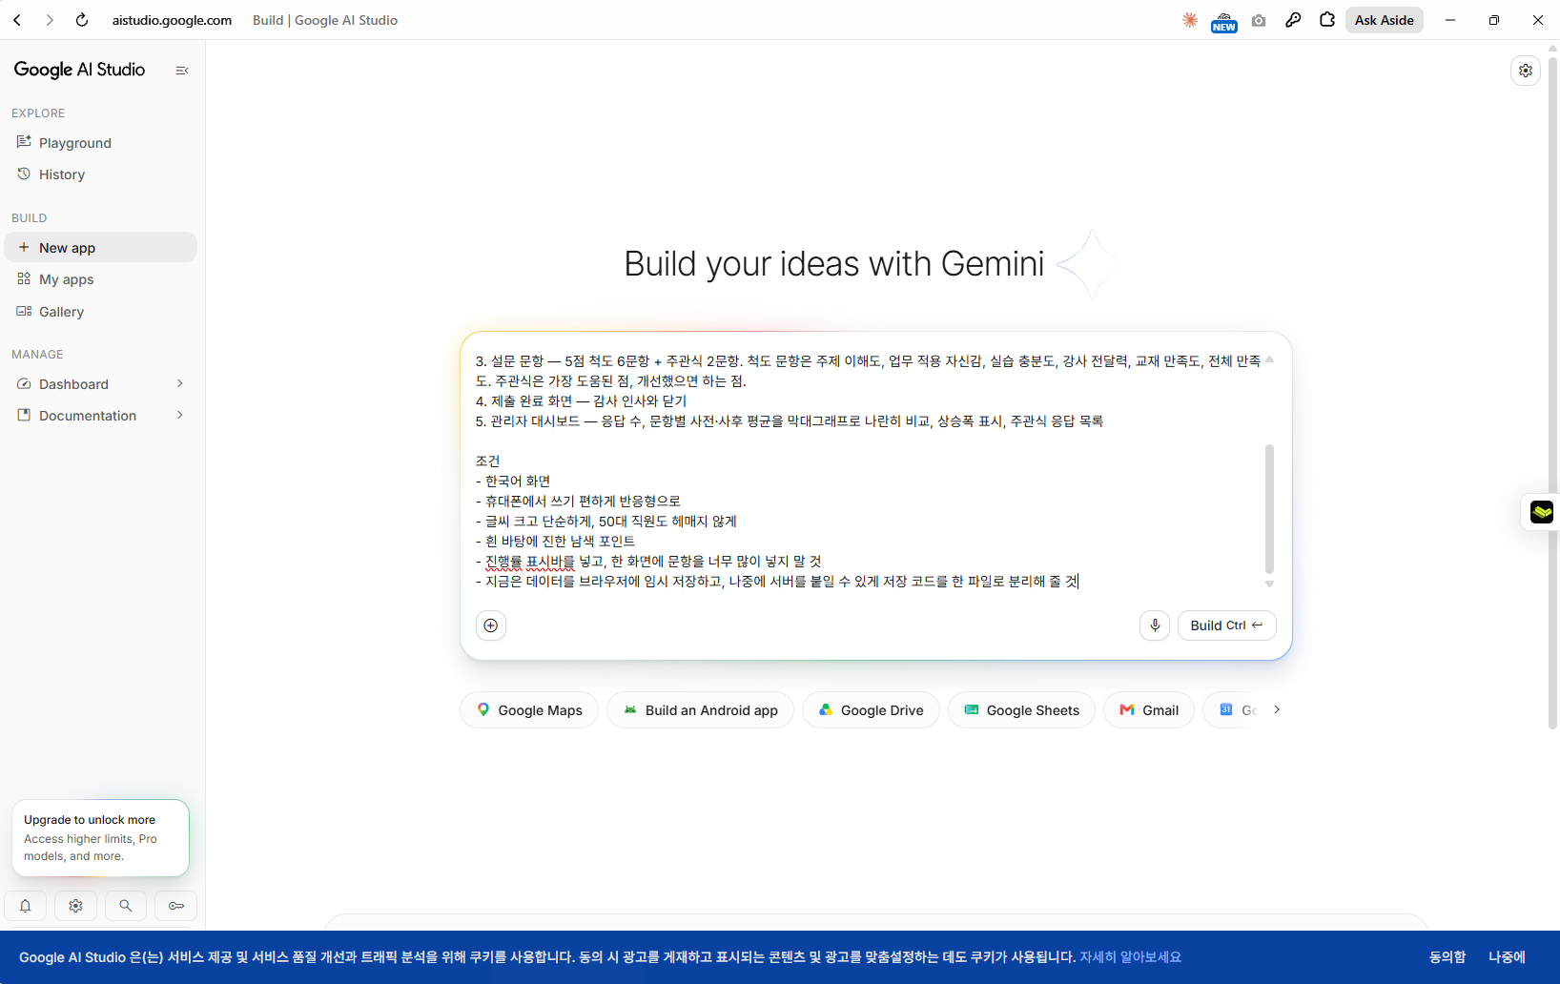Open the Gallery page
Screen dimensions: 1560x984
[x=100, y=312]
